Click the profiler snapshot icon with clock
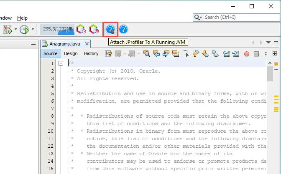The height and width of the screenshot is (174, 281). (81, 29)
